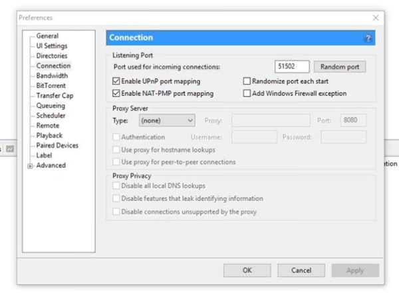This screenshot has width=399, height=297.
Task: Open Label settings
Action: [44, 155]
